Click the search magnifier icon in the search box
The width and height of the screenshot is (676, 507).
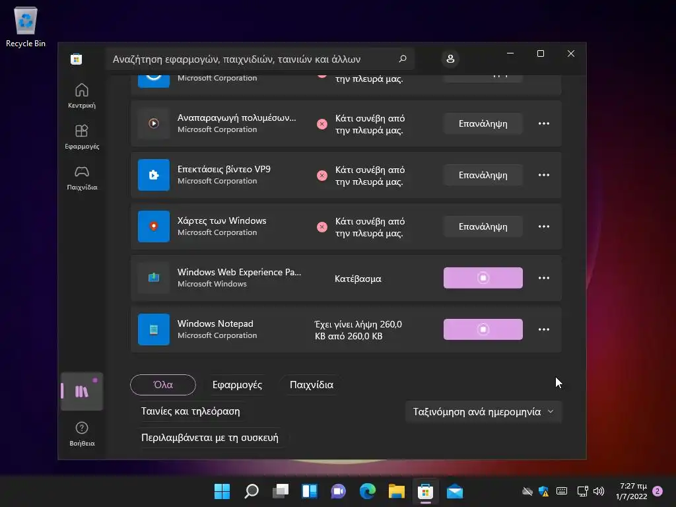point(403,59)
